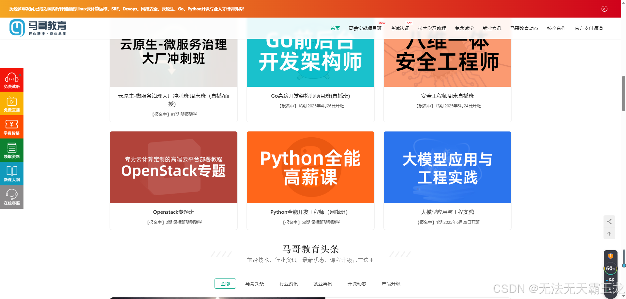The width and height of the screenshot is (626, 299).
Task: Click the share icon at right edge
Action: pos(609,222)
